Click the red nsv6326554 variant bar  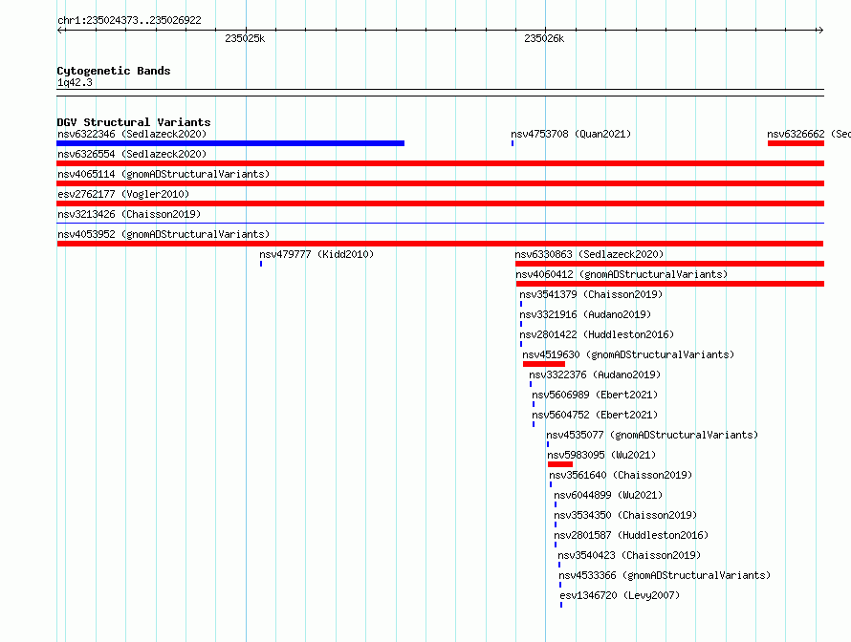(x=440, y=163)
